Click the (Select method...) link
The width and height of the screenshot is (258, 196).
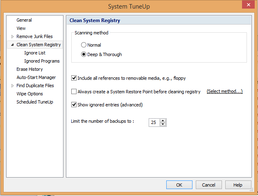tap(224, 91)
